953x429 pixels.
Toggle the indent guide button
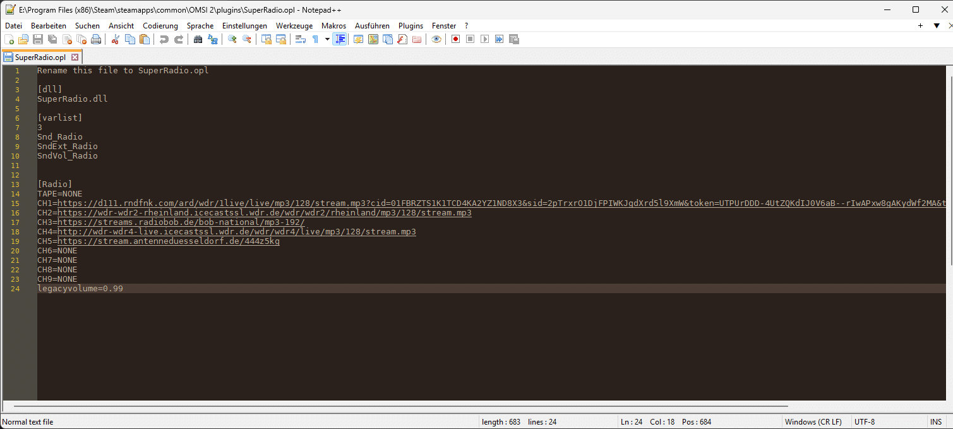(x=340, y=39)
